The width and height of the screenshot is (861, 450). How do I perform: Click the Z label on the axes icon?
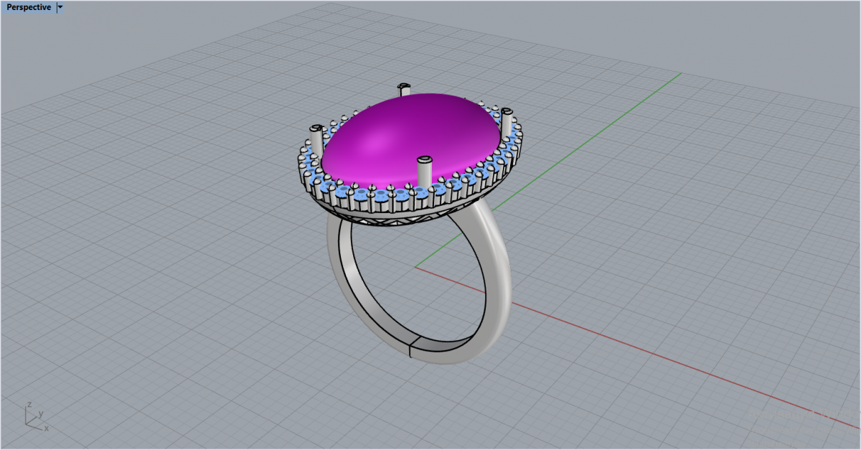28,404
